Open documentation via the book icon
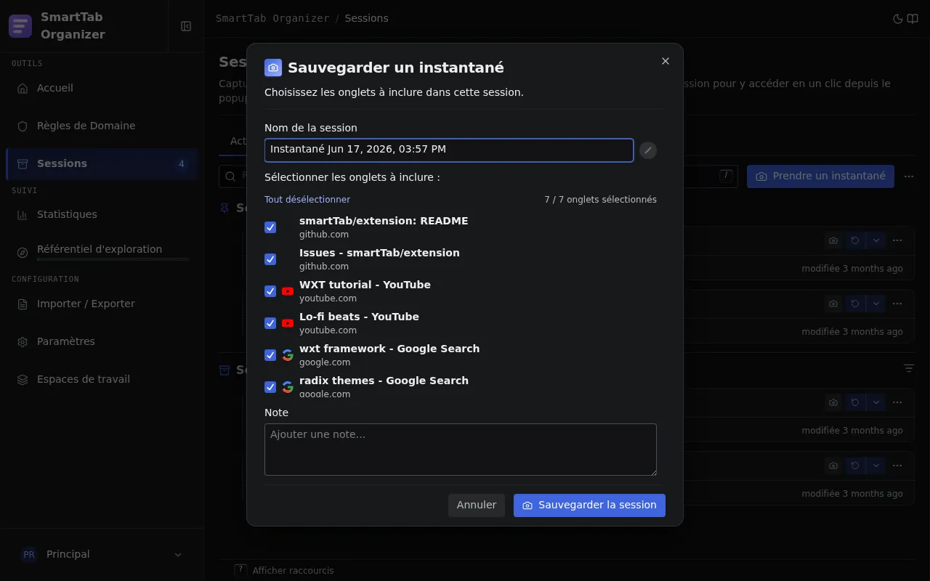The width and height of the screenshot is (930, 581). [x=913, y=19]
